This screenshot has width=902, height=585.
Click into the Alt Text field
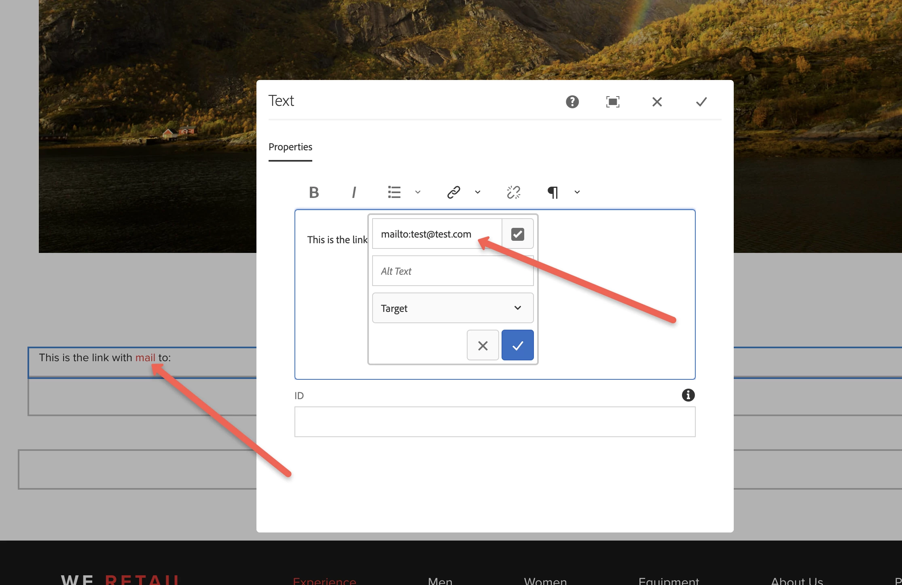click(x=453, y=271)
